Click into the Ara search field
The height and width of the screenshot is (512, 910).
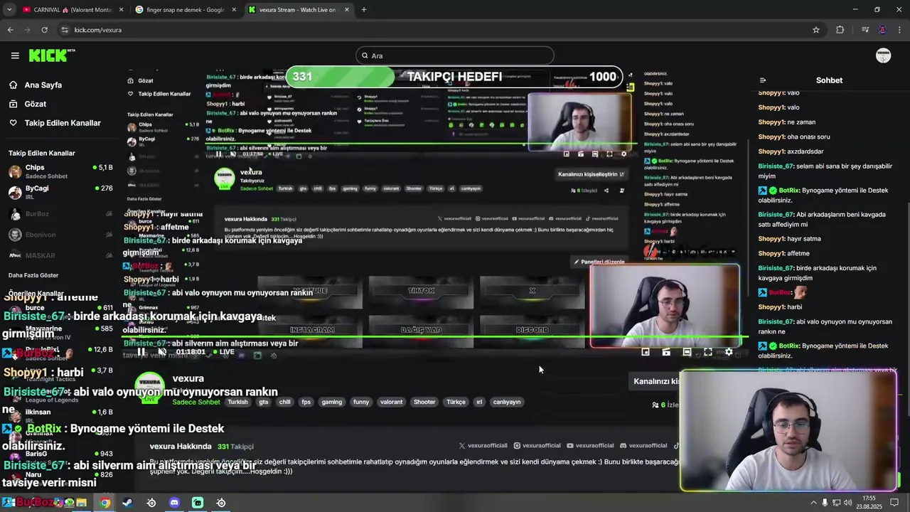pos(455,55)
